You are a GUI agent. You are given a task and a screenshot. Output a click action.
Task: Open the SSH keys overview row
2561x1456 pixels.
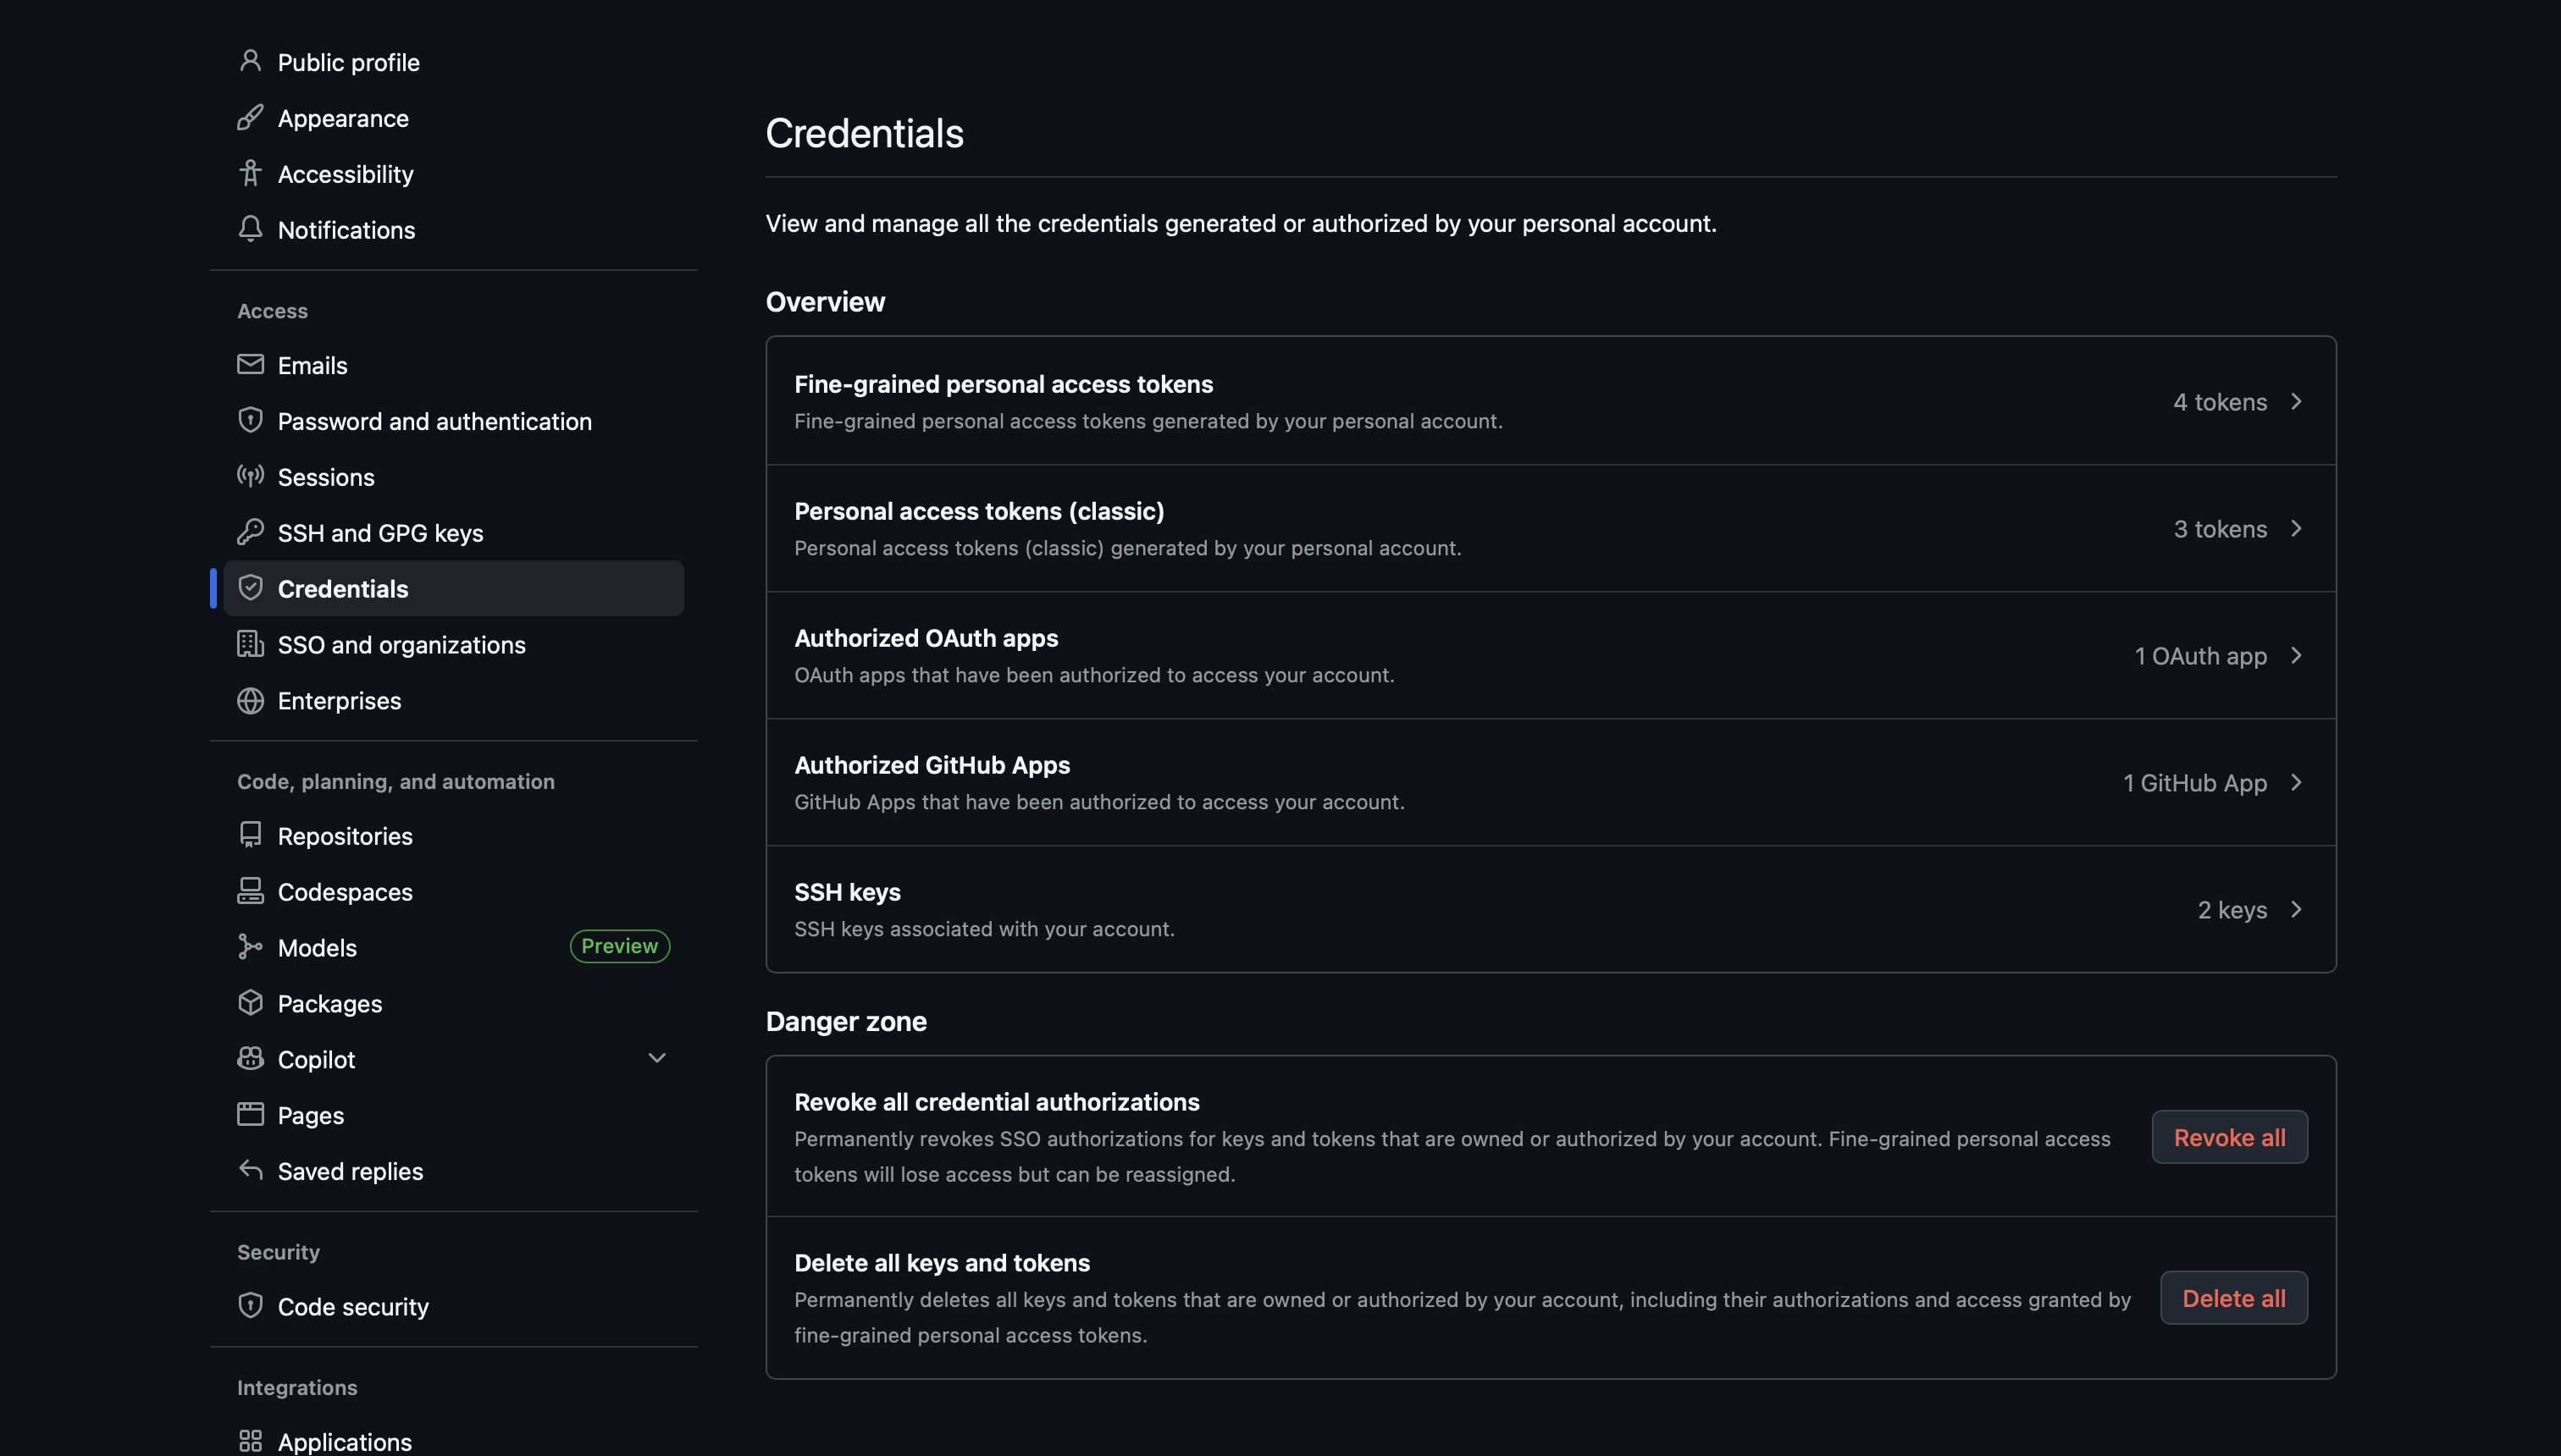tap(1551, 909)
